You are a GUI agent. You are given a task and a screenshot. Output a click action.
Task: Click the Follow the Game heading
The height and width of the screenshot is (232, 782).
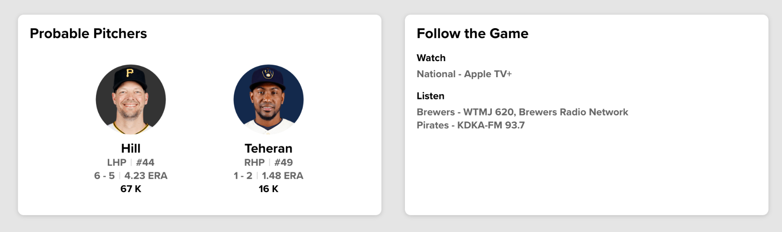point(472,33)
